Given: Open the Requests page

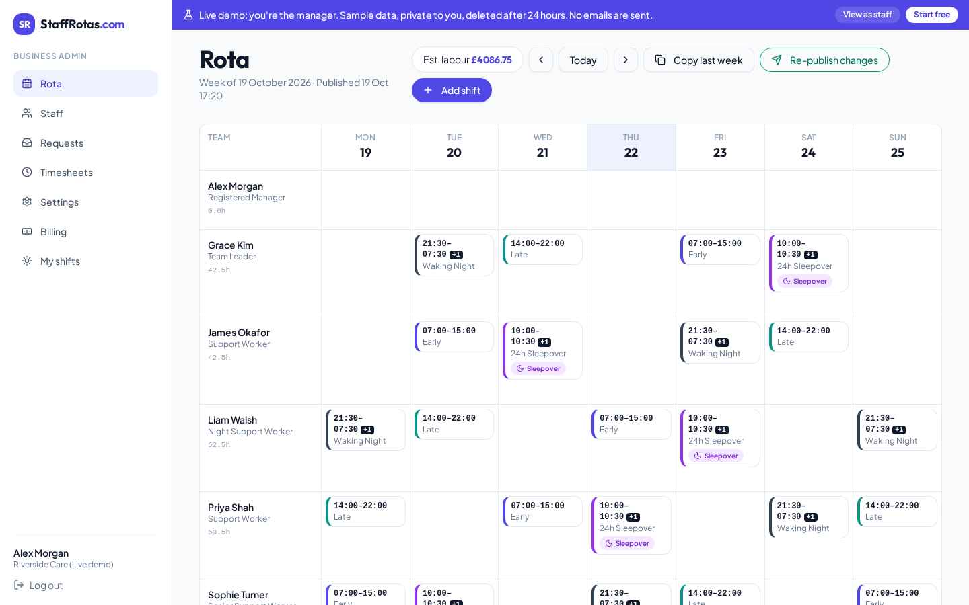Looking at the screenshot, I should coord(85,143).
